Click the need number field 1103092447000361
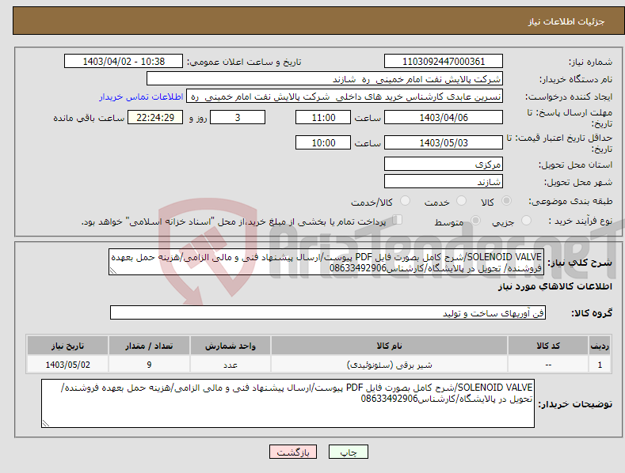Viewport: 625px width, 473px height. coord(444,62)
